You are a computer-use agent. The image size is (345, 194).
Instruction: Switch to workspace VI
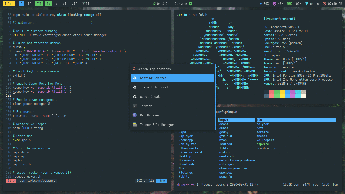point(64,4)
